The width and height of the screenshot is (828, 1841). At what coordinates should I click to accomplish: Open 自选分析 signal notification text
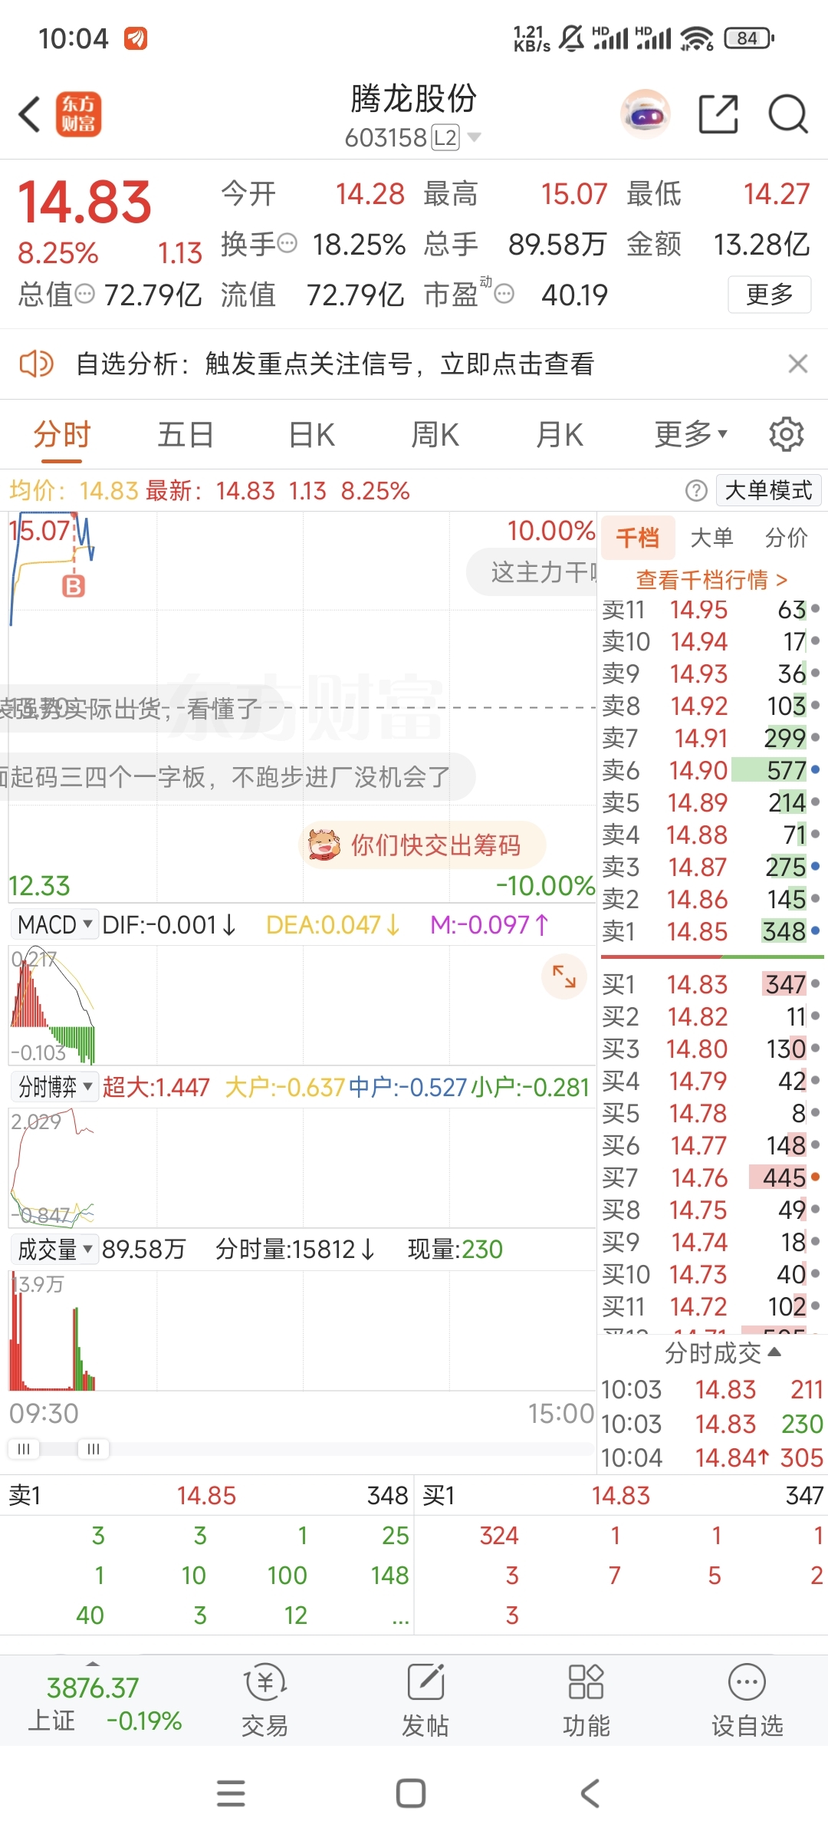[x=335, y=364]
